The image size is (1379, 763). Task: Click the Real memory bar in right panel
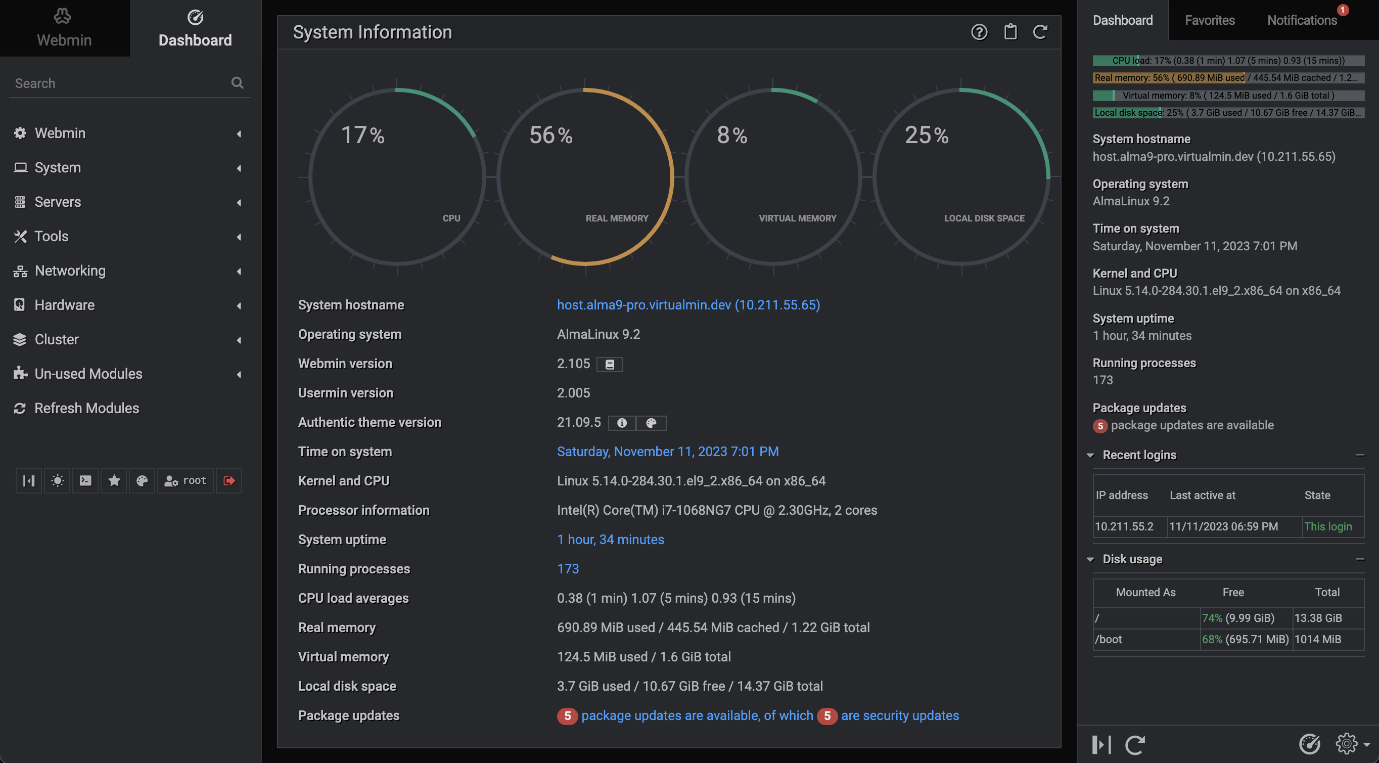point(1228,78)
